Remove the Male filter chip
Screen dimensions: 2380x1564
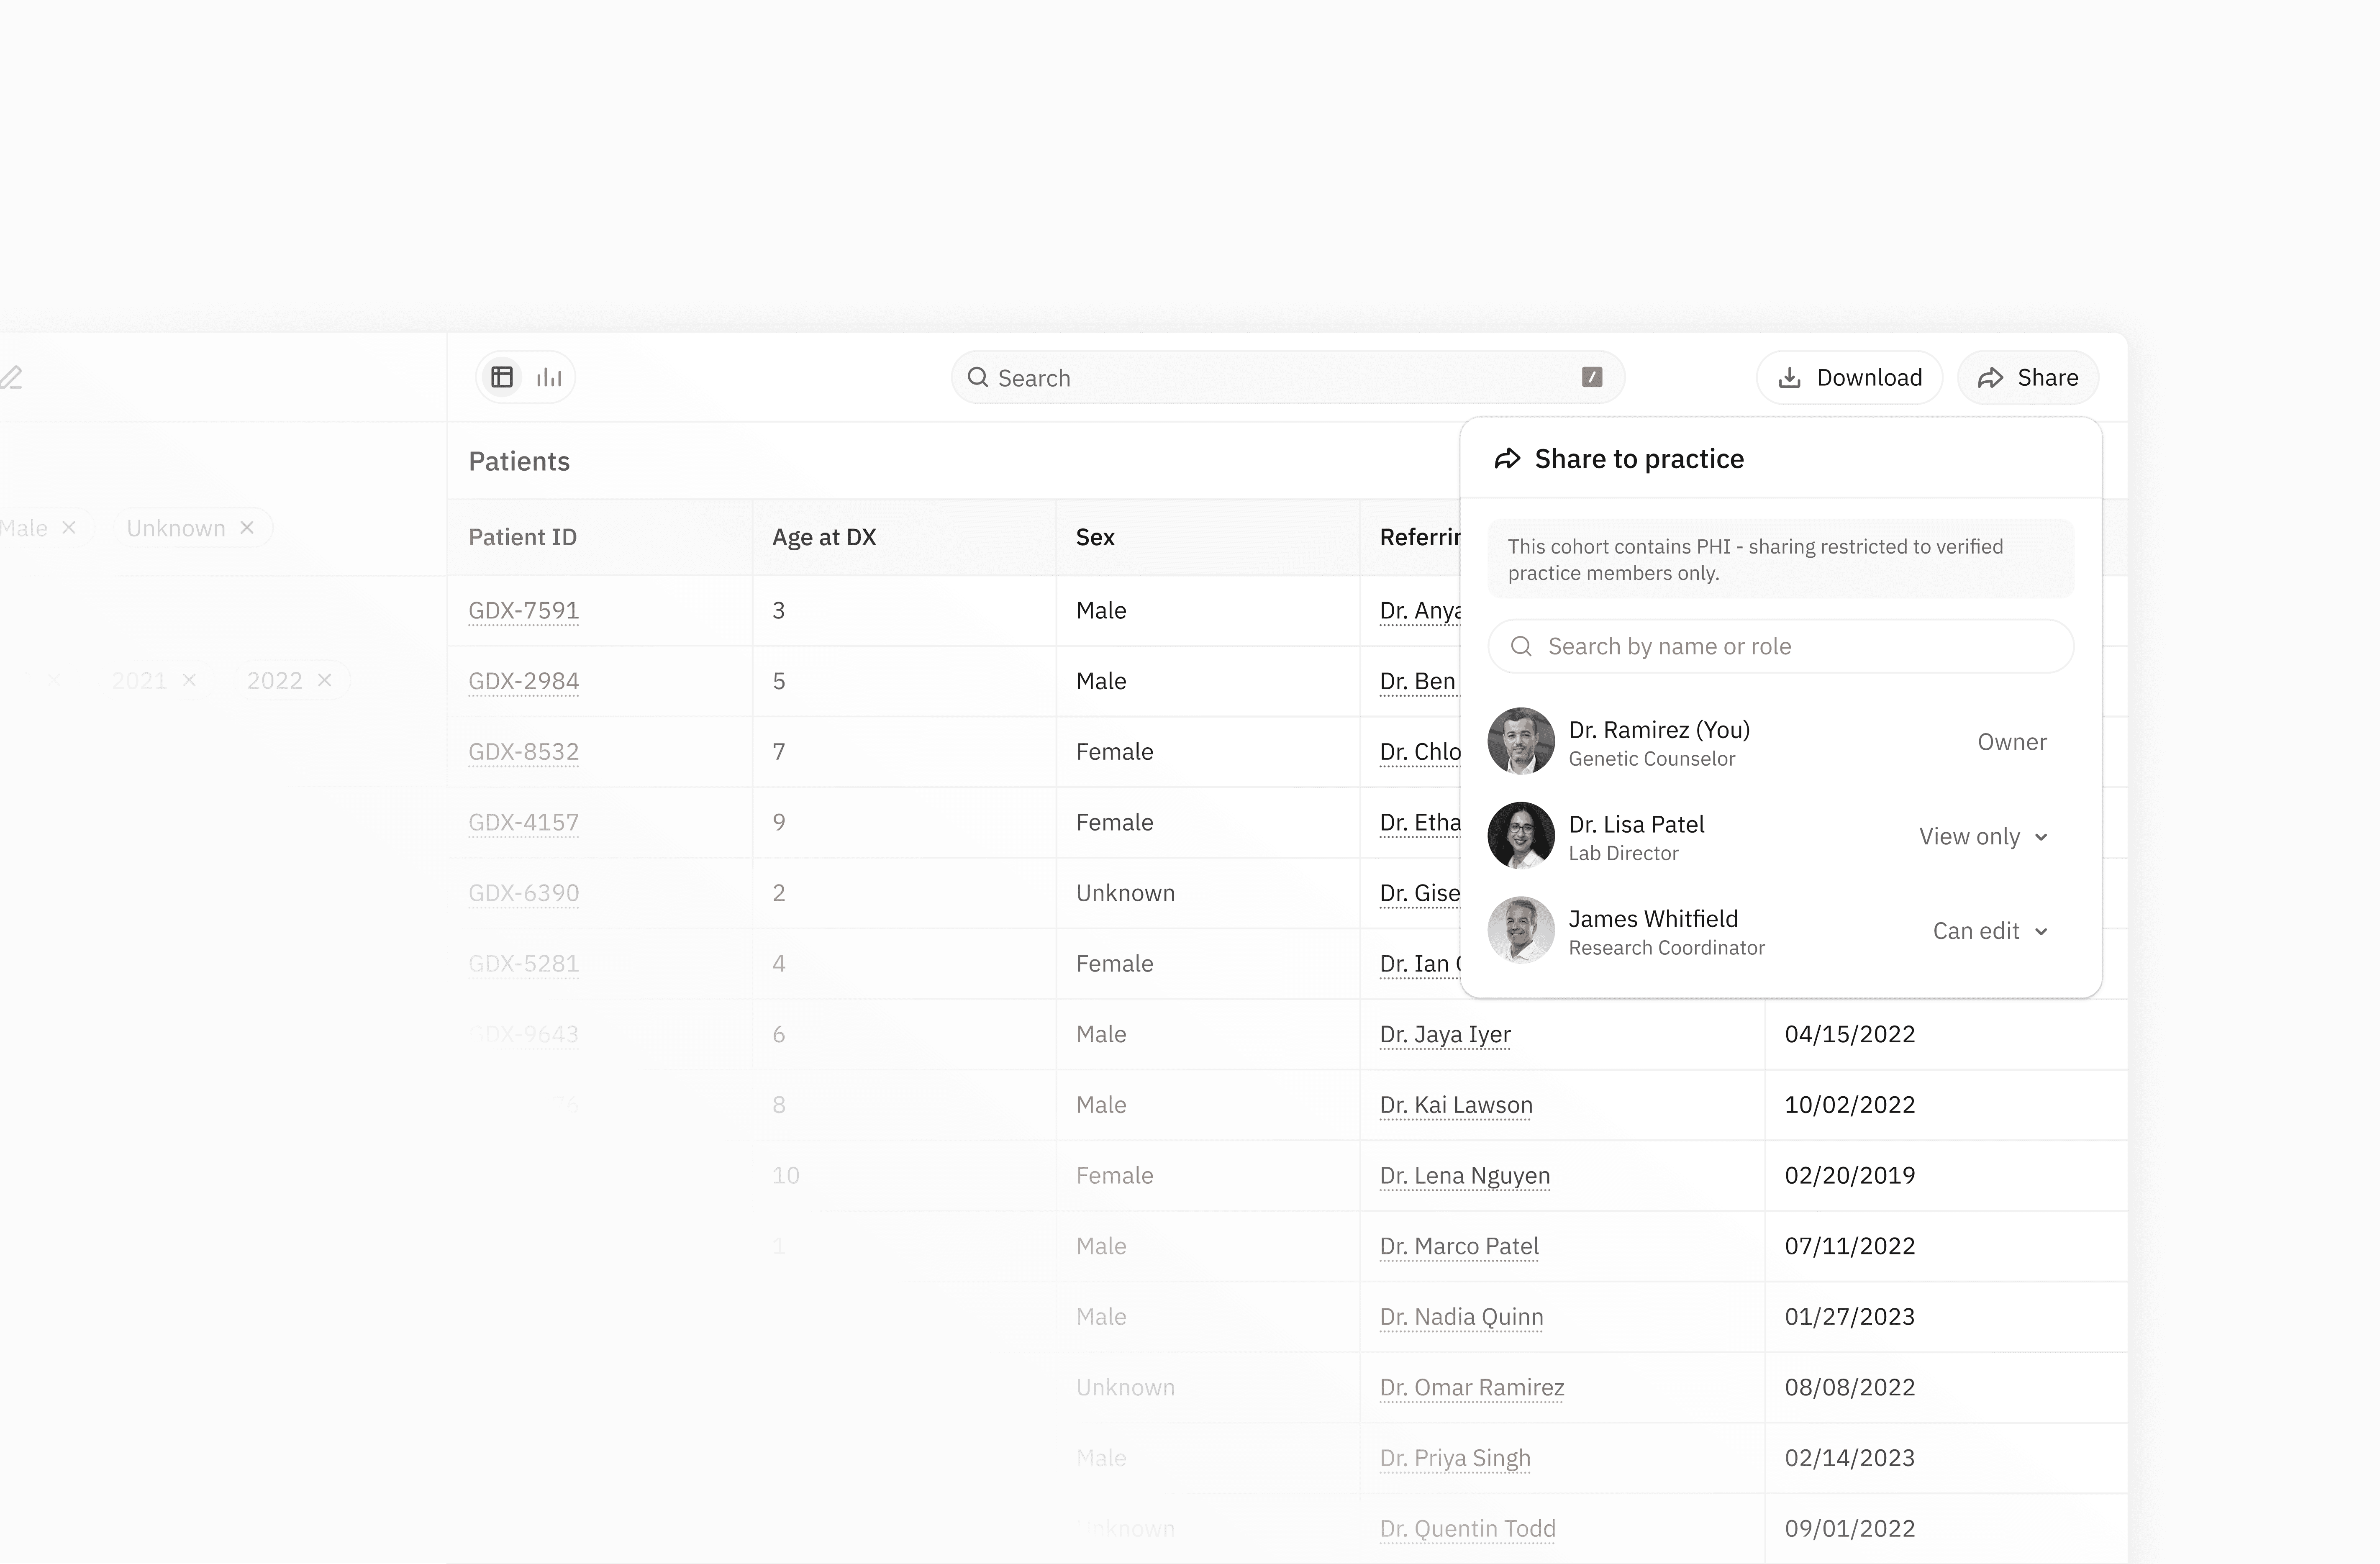coord(69,527)
